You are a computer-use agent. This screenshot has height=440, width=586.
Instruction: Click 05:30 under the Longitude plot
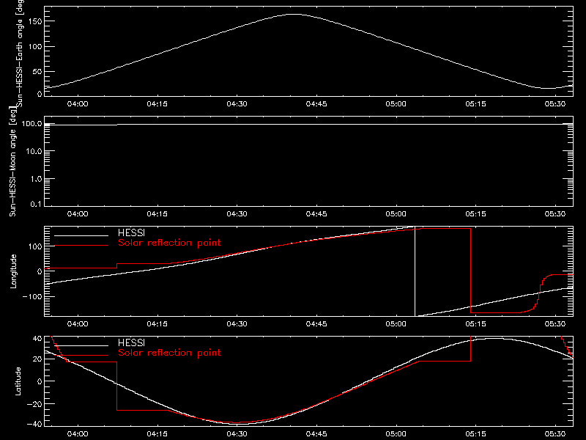(x=555, y=324)
